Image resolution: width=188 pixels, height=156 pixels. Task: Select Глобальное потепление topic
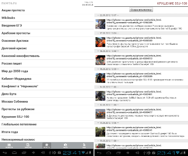[x=47, y=124]
